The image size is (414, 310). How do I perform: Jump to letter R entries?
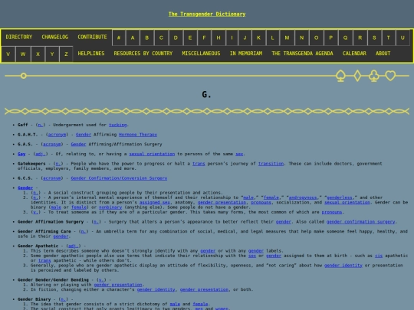(x=360, y=38)
